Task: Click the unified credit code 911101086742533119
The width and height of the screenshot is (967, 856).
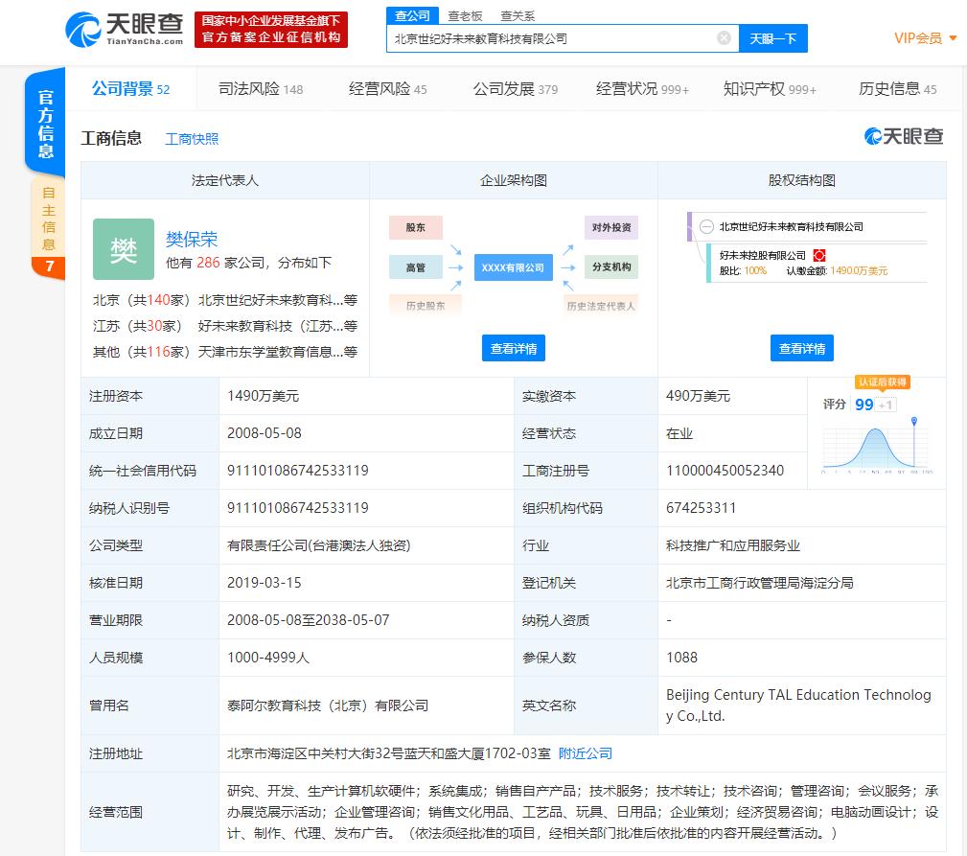Action: (x=298, y=471)
